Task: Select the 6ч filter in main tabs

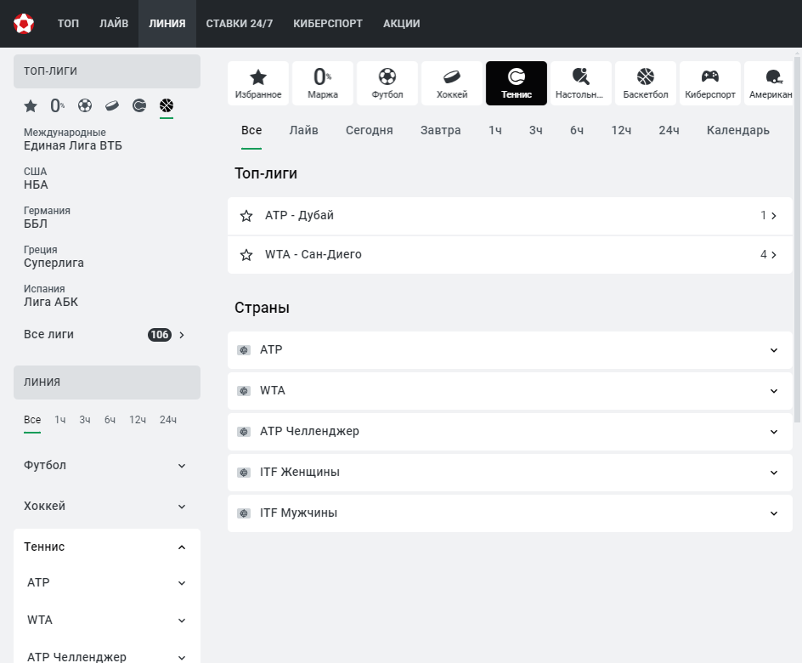Action: (577, 130)
